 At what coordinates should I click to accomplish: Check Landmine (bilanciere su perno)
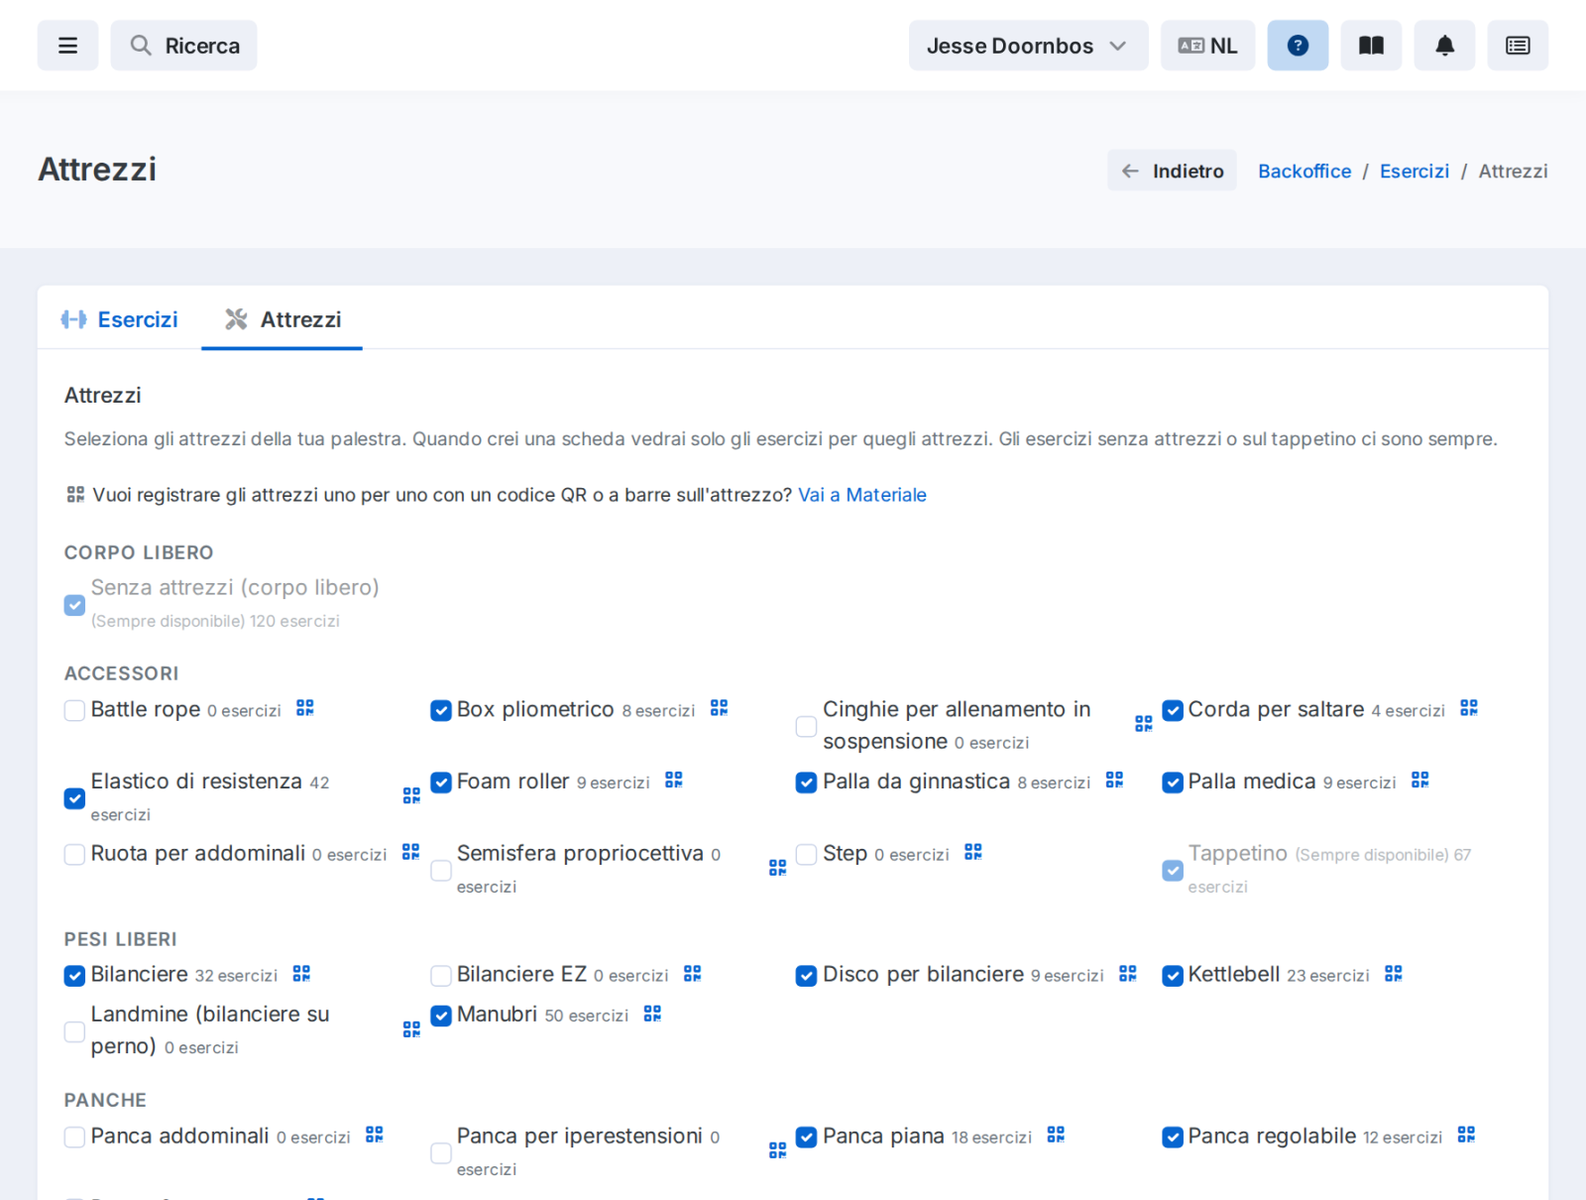[x=74, y=1031]
